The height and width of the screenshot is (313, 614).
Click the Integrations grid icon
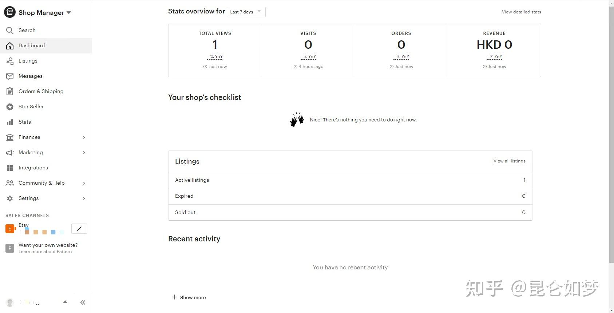point(10,168)
